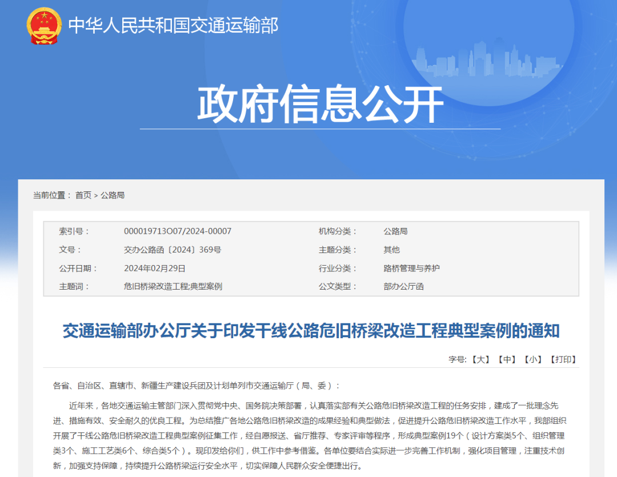Open the 中华人民共和国交通运输部 site title
The image size is (617, 477).
[x=173, y=26]
